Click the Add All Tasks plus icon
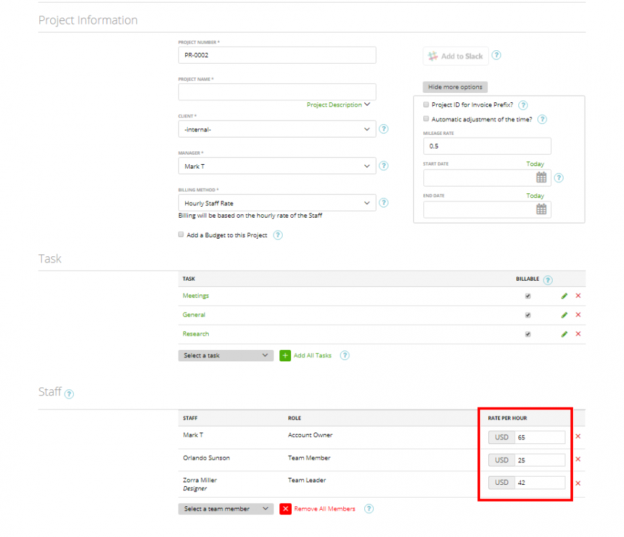The height and width of the screenshot is (537, 624). (x=284, y=355)
